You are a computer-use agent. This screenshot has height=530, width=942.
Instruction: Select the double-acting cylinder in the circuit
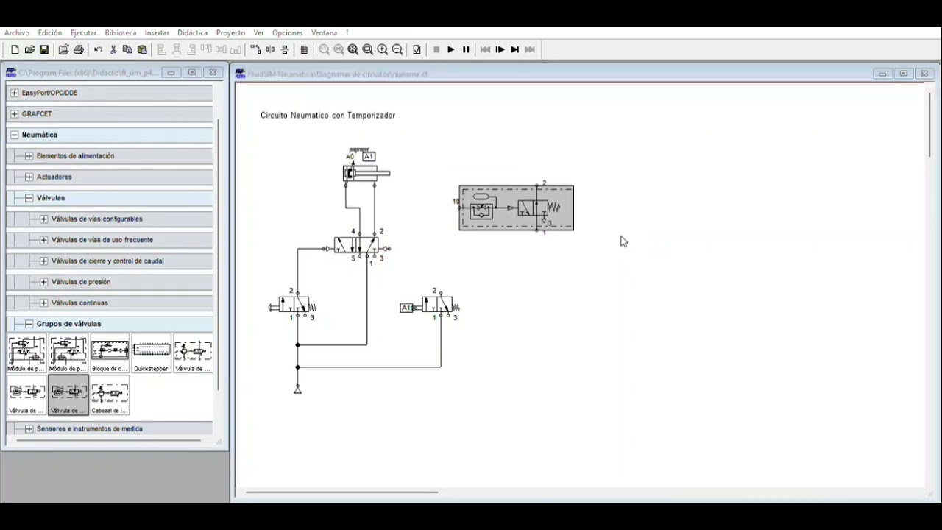coord(366,173)
